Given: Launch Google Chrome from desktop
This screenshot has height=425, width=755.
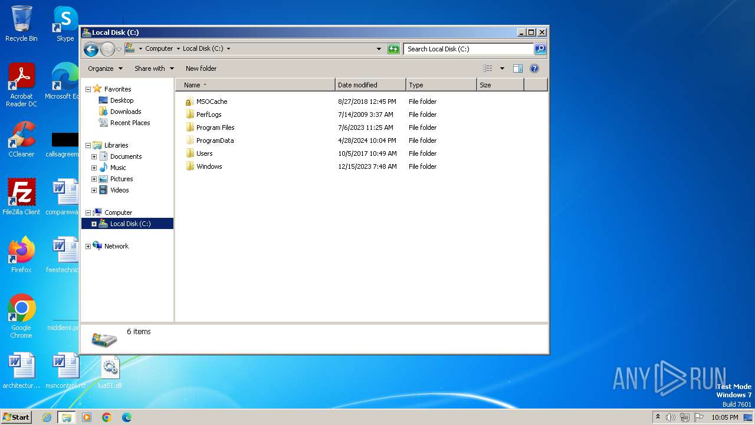Looking at the screenshot, I should pyautogui.click(x=22, y=308).
